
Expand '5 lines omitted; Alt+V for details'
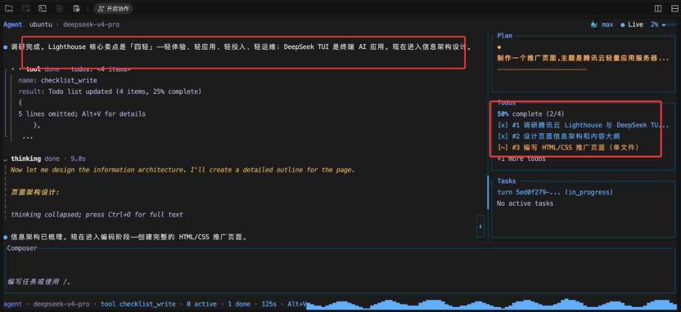82,114
